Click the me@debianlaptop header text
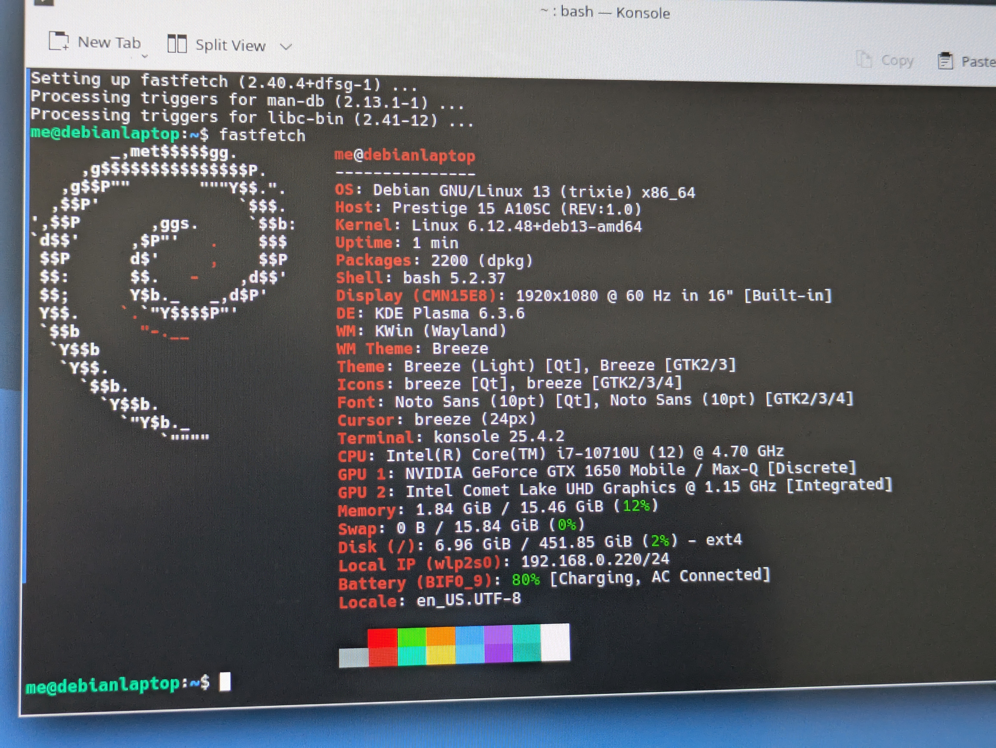 (405, 156)
